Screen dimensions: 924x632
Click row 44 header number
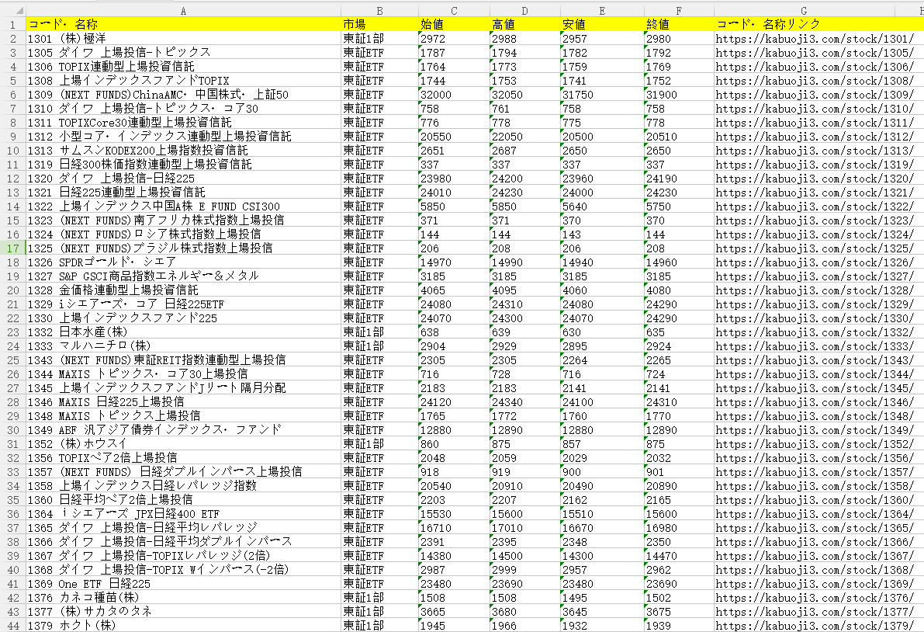point(12,626)
